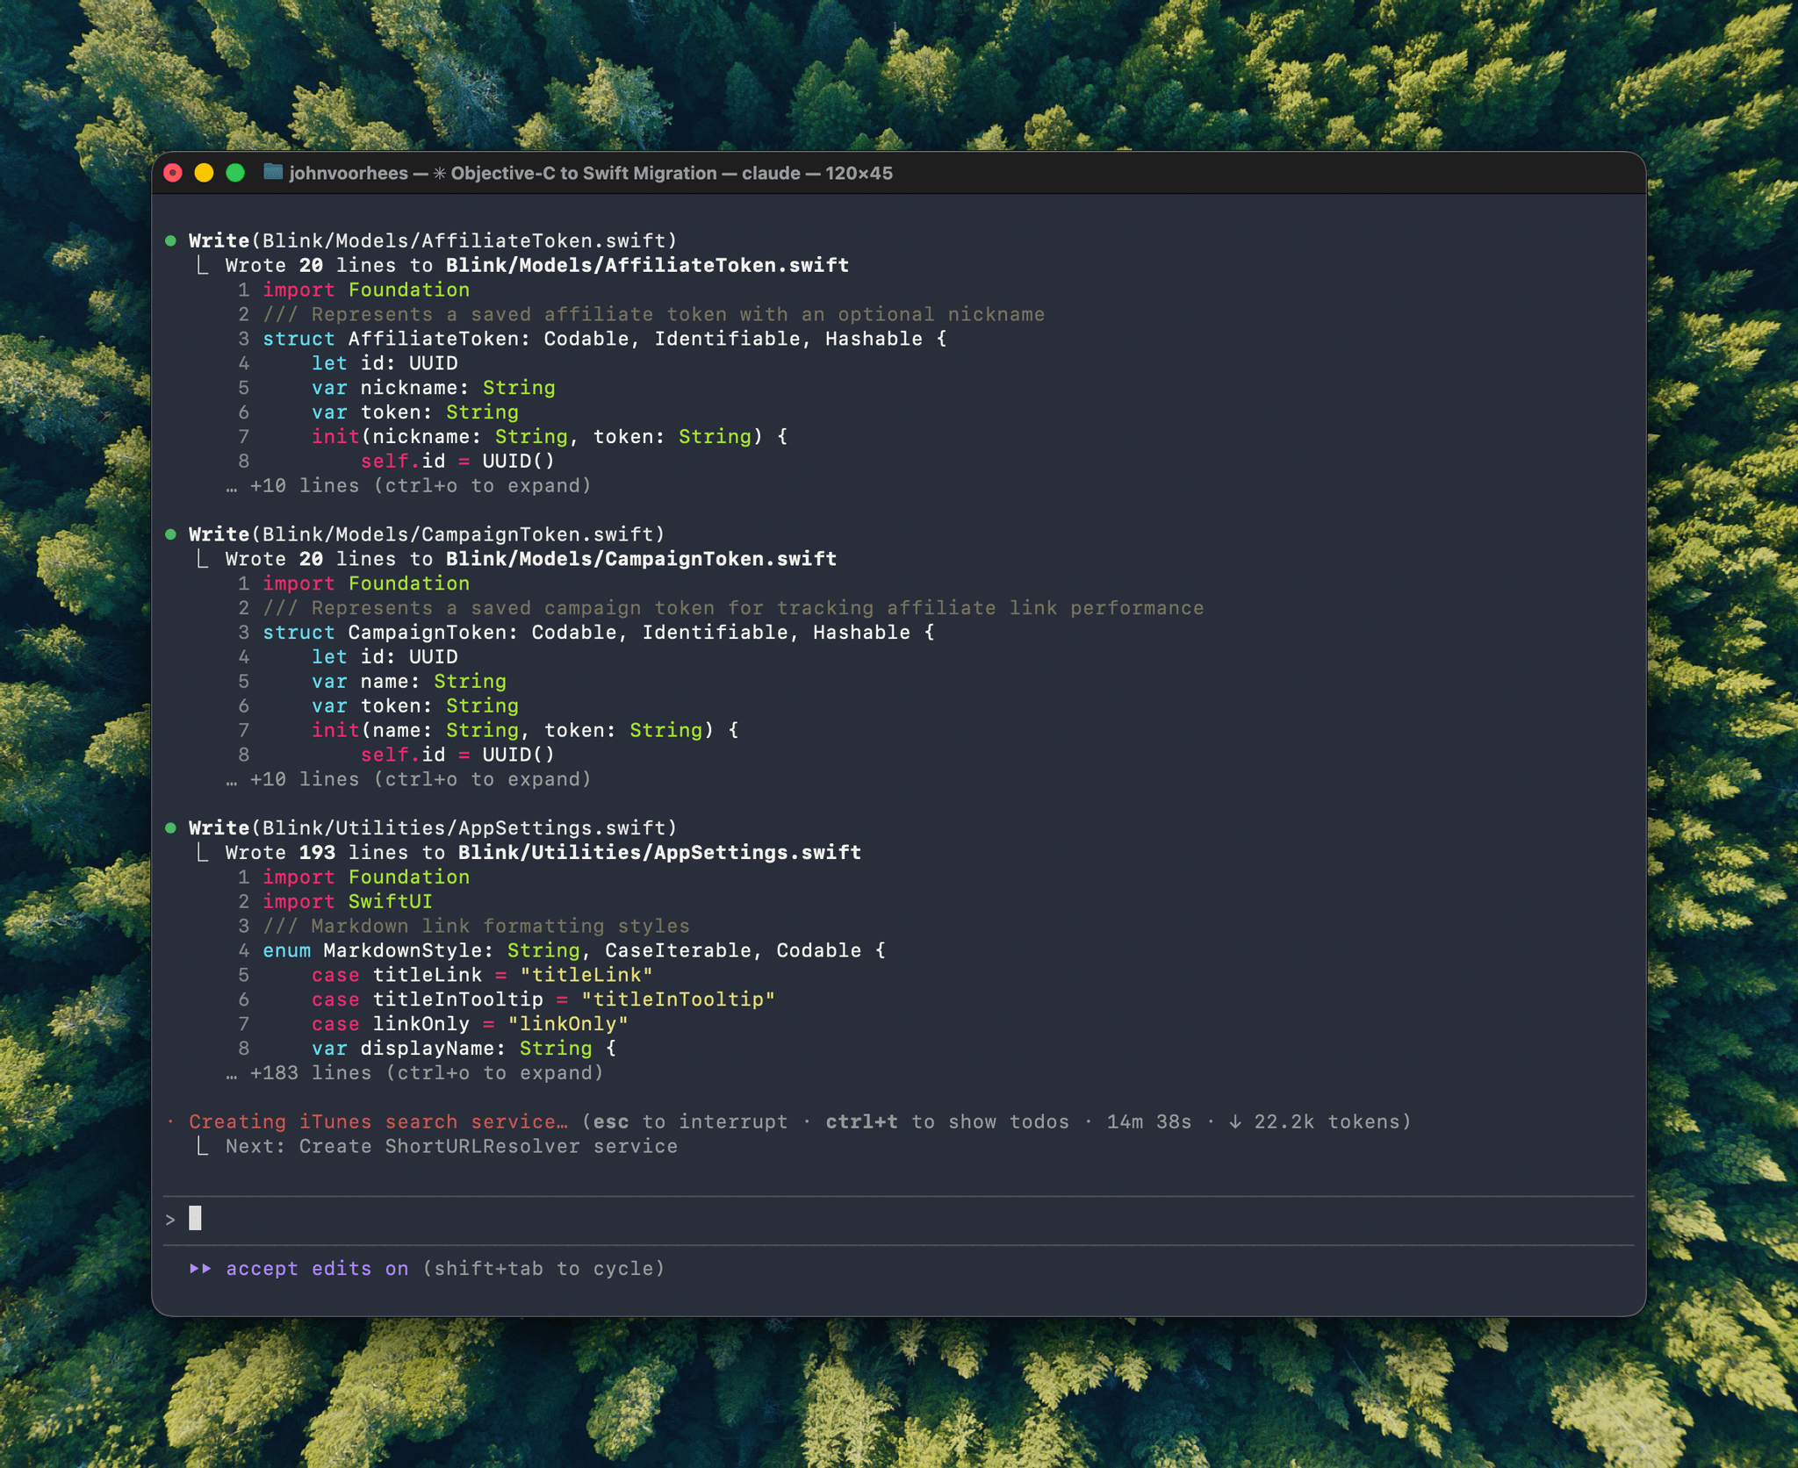Click the folder icon in the title bar
The height and width of the screenshot is (1468, 1798).
[271, 173]
